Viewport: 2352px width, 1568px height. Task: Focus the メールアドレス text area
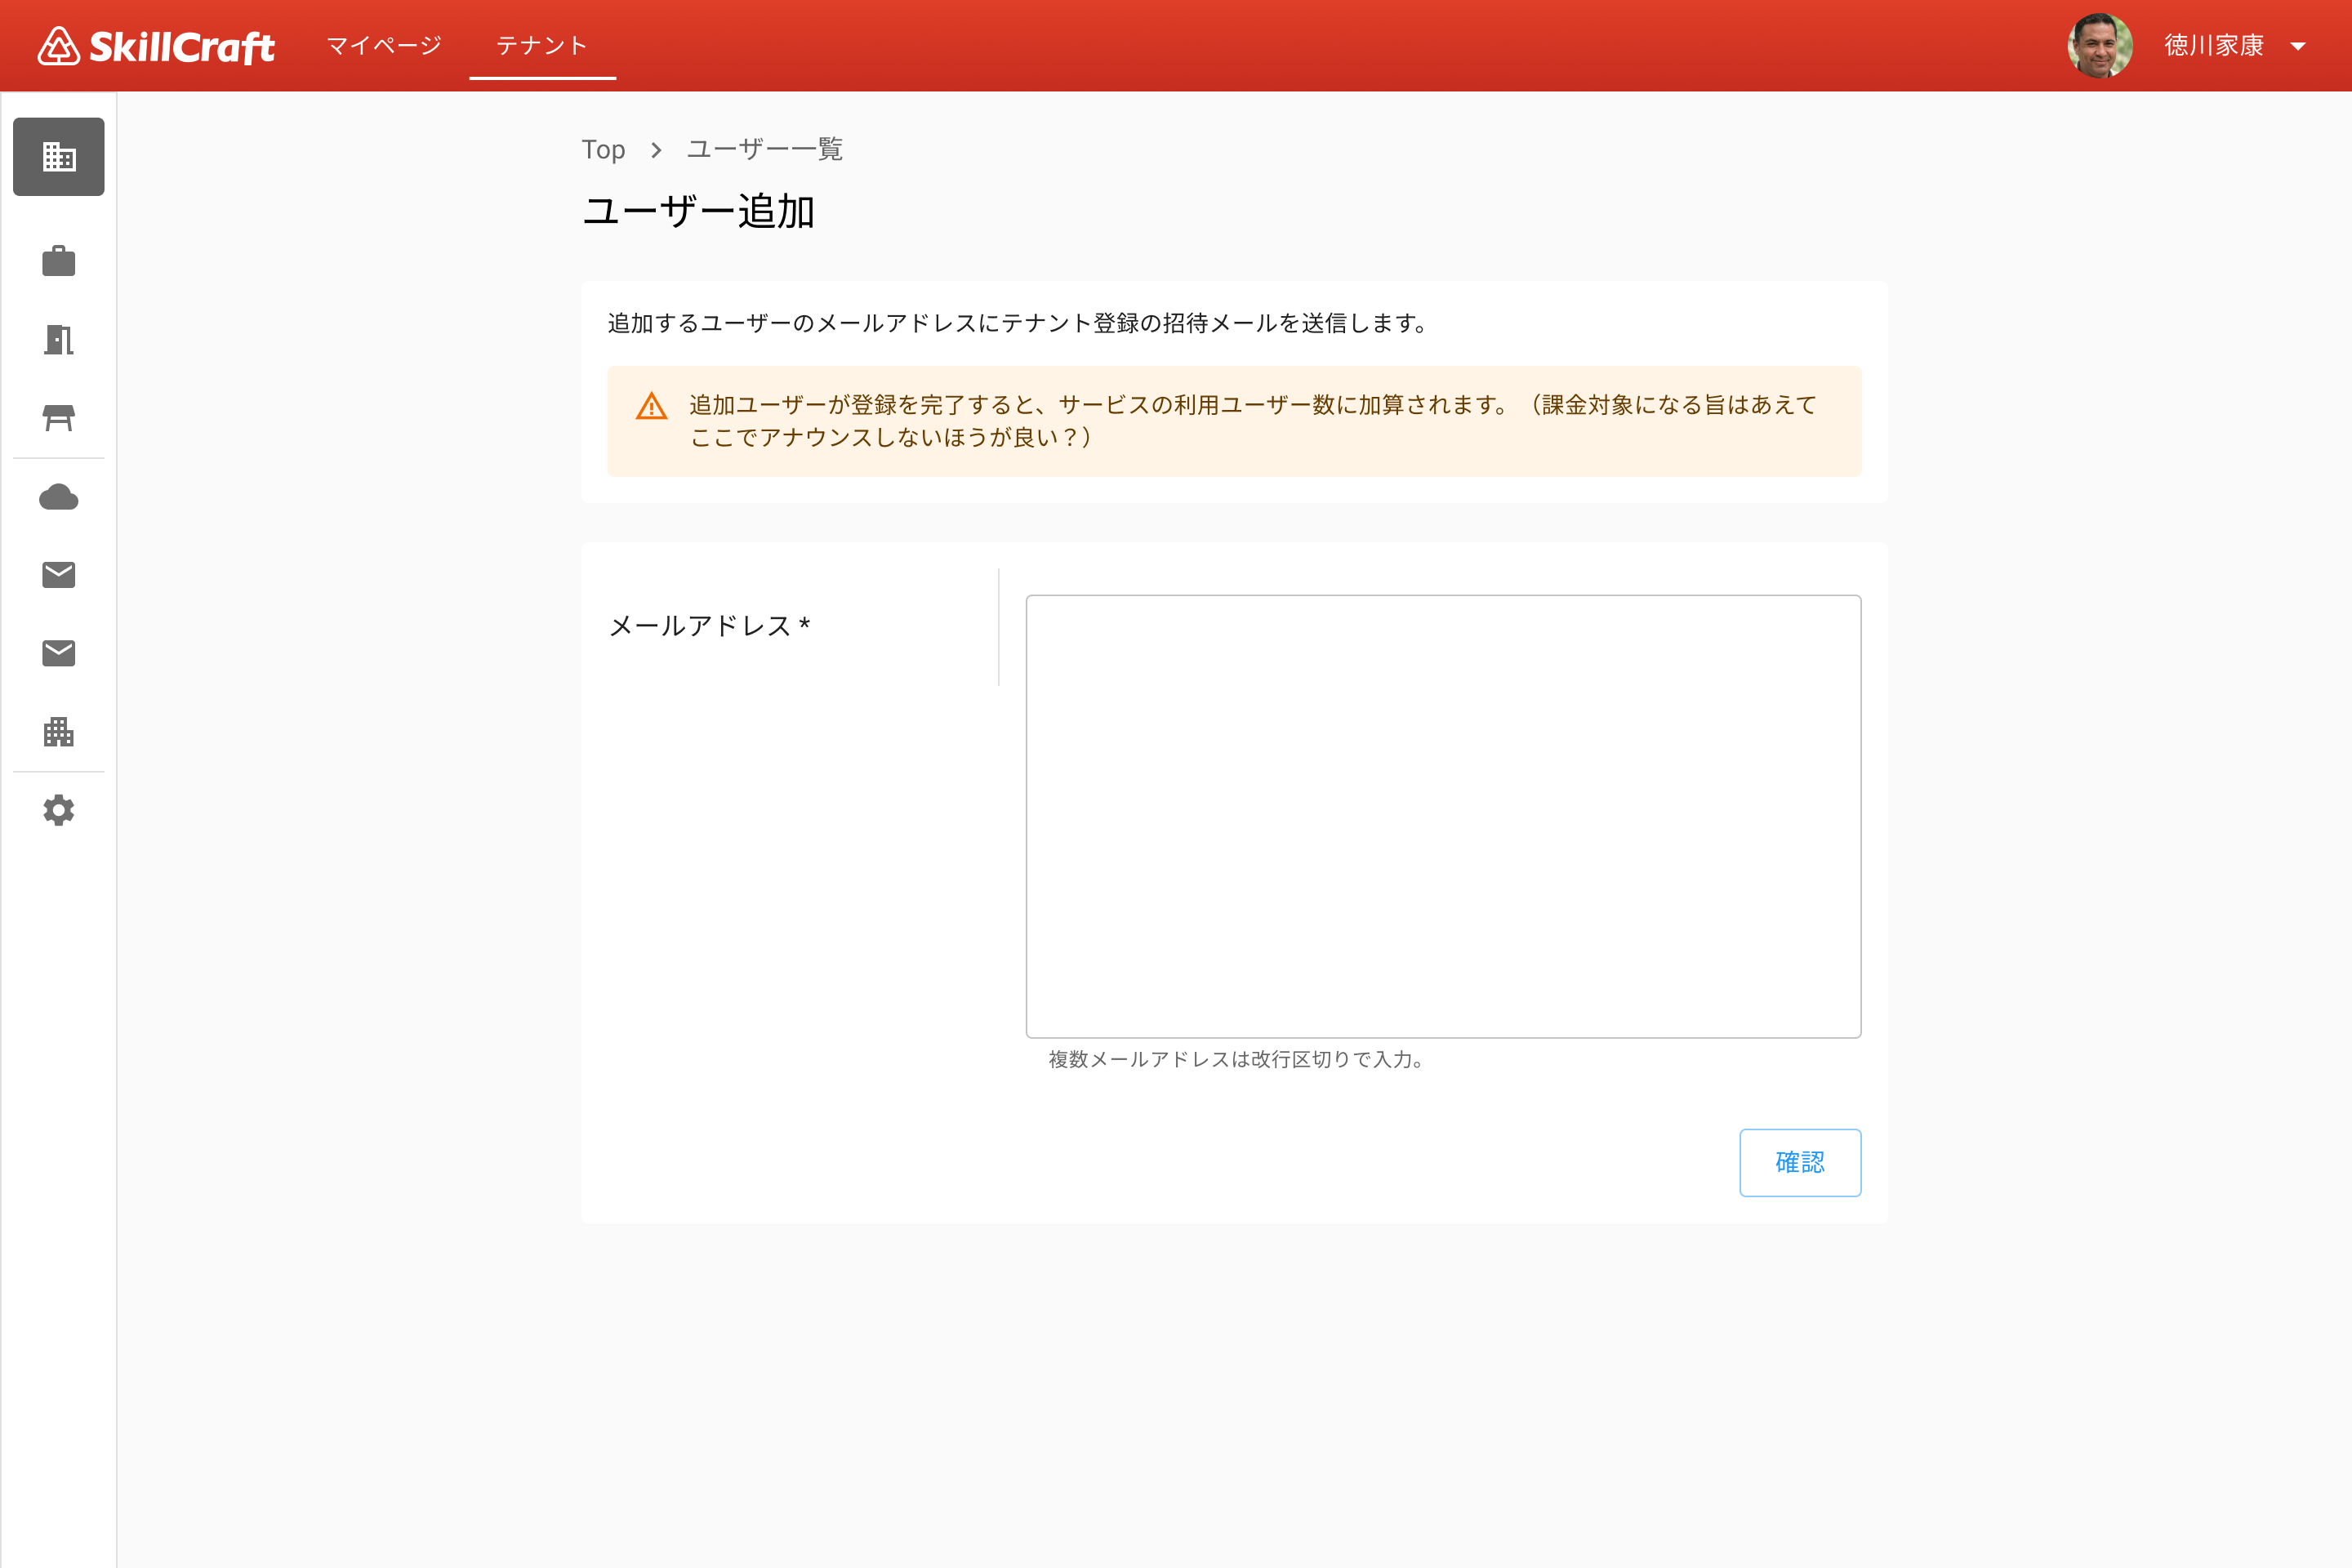[1443, 816]
